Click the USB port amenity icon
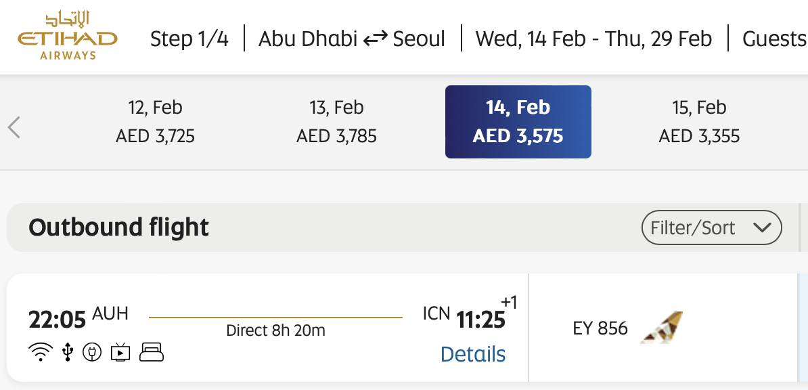 click(x=67, y=352)
